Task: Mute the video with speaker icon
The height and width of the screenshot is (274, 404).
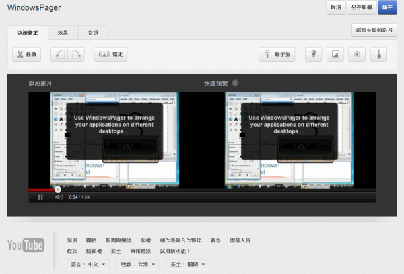Action: coord(59,197)
